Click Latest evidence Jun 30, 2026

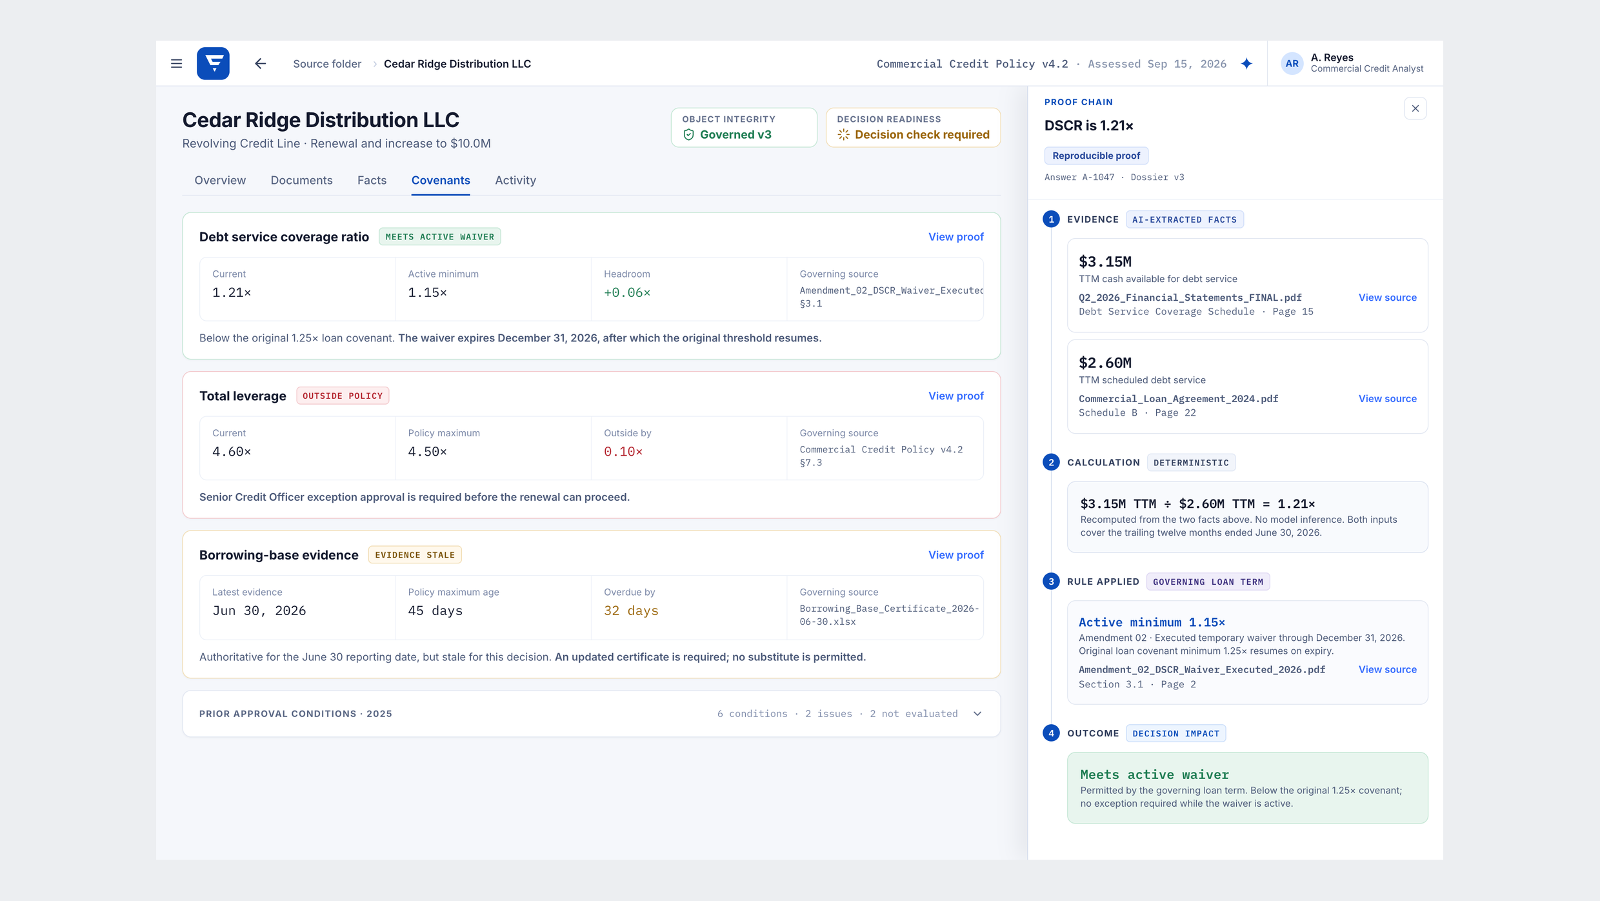[x=259, y=611]
